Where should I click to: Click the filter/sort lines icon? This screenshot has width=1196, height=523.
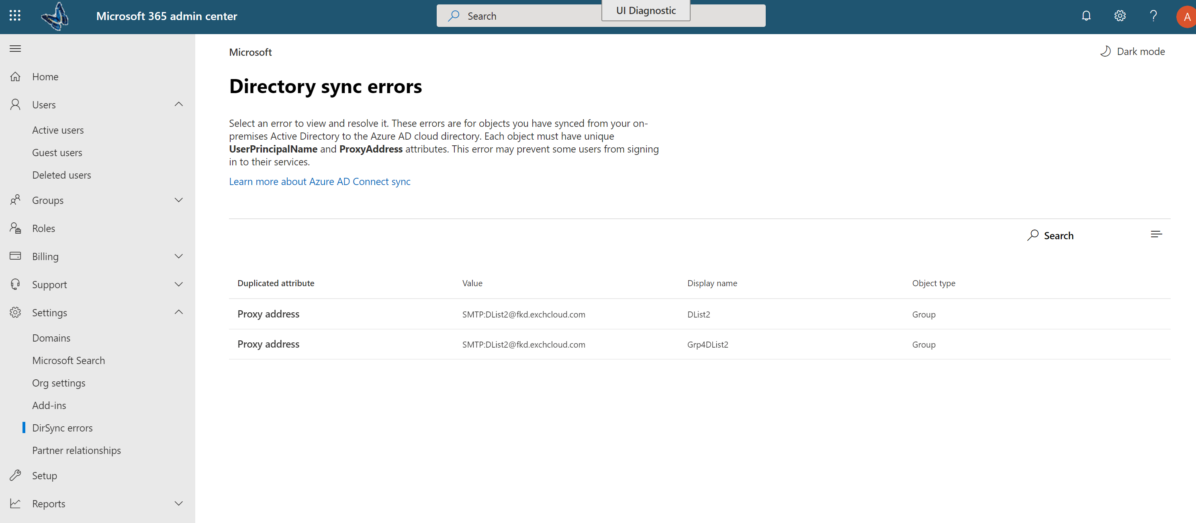[1156, 233]
